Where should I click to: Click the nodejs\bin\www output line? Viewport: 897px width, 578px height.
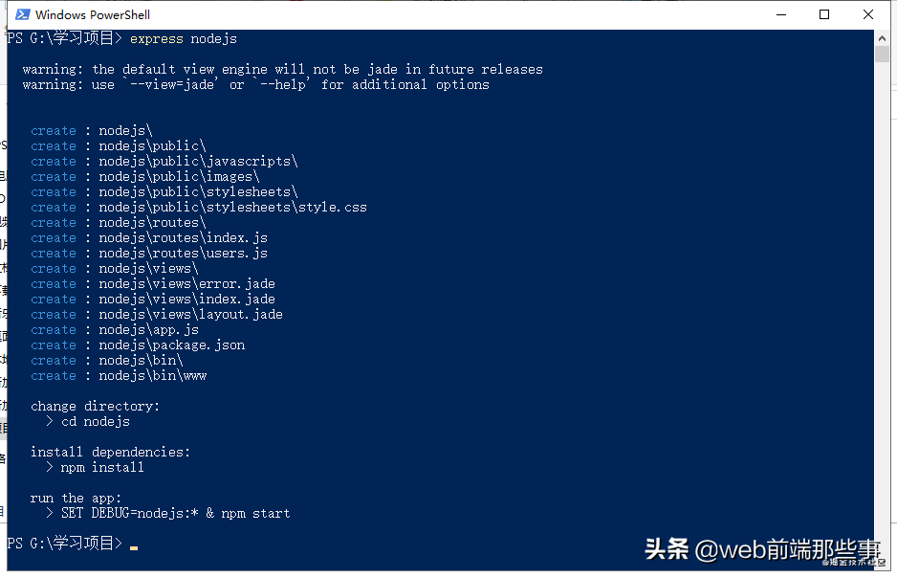152,375
